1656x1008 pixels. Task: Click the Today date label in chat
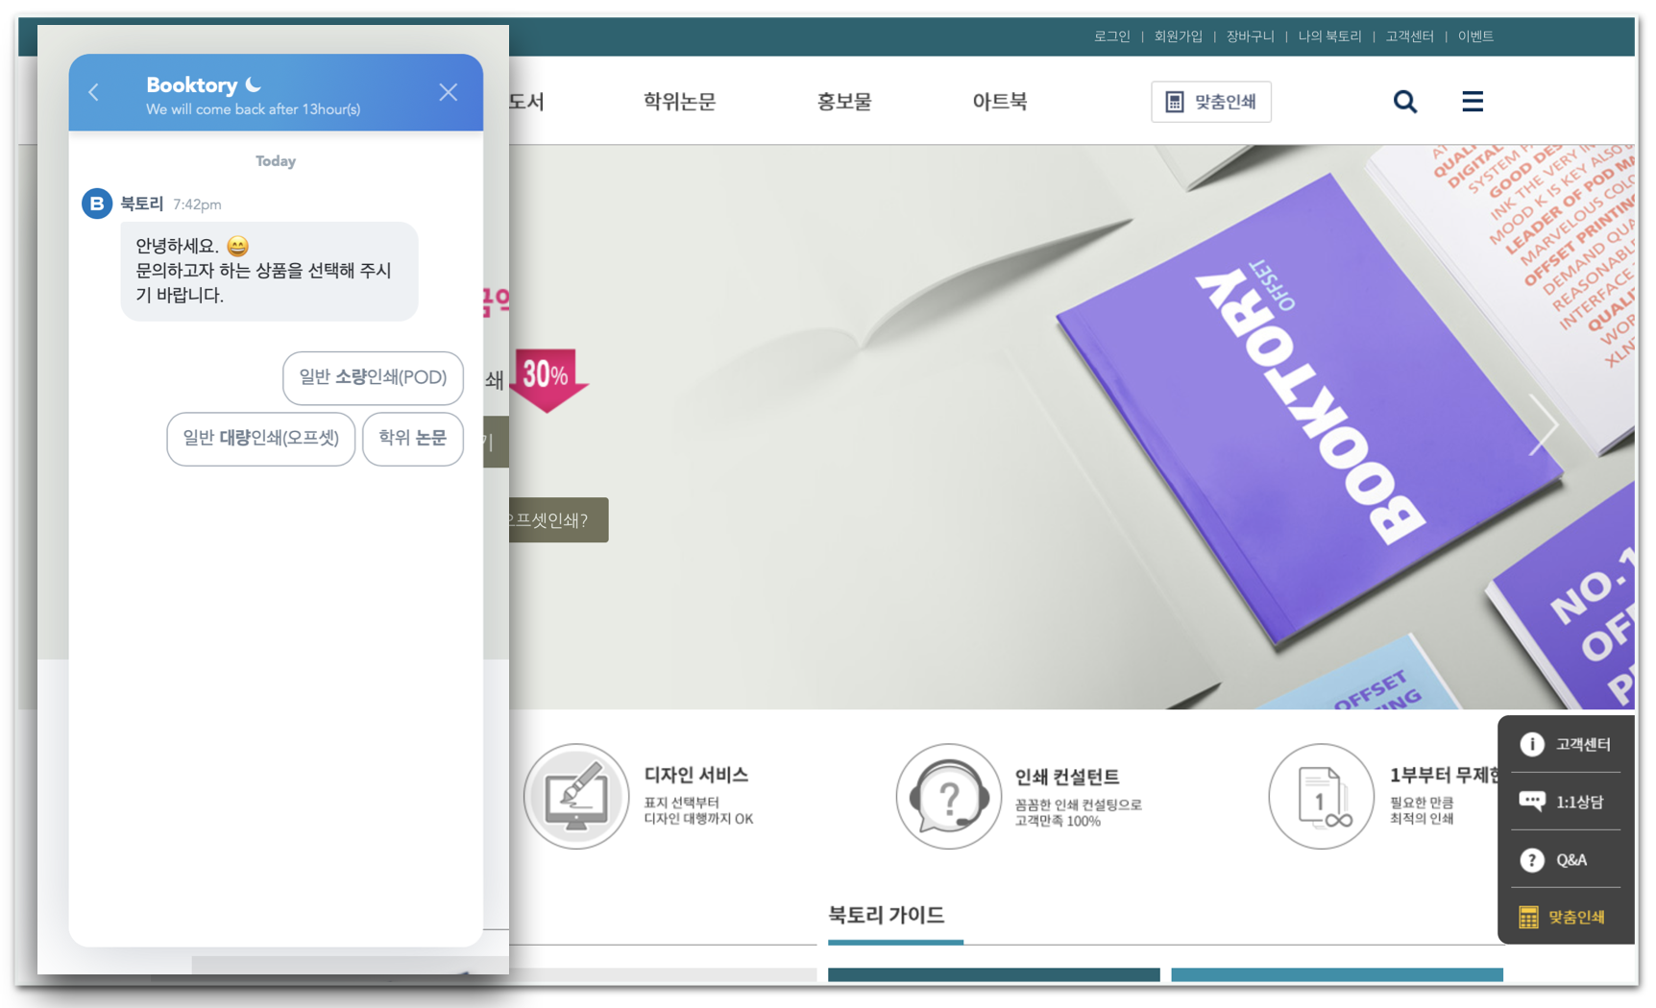coord(276,161)
